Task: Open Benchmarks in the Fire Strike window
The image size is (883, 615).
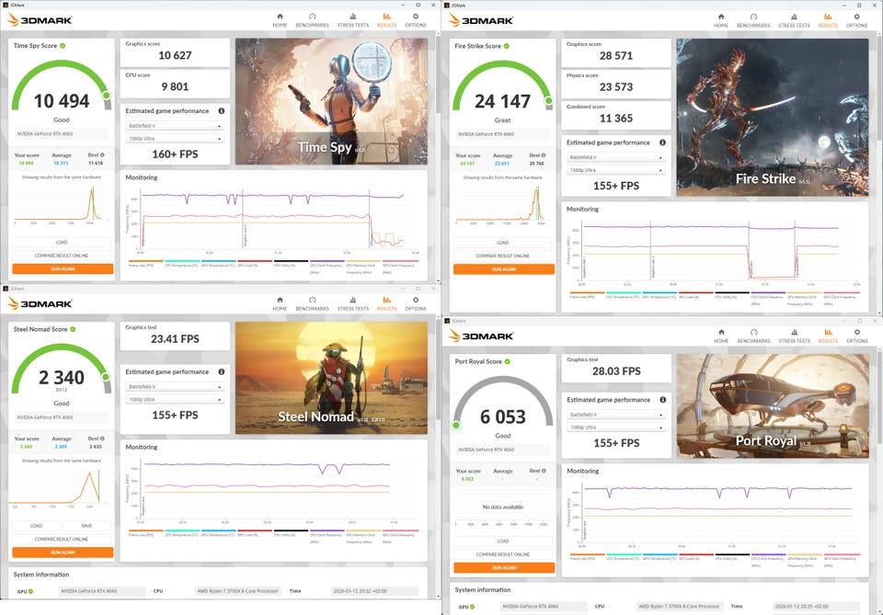Action: tap(753, 21)
